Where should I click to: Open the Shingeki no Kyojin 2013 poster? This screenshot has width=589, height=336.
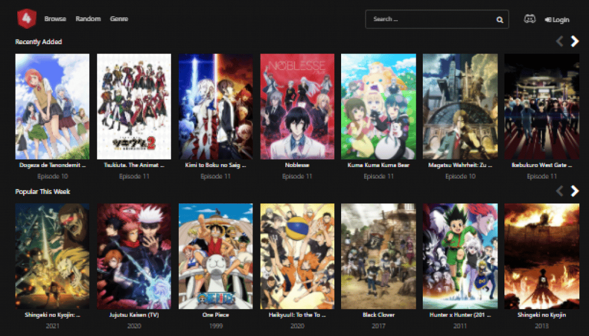point(542,256)
